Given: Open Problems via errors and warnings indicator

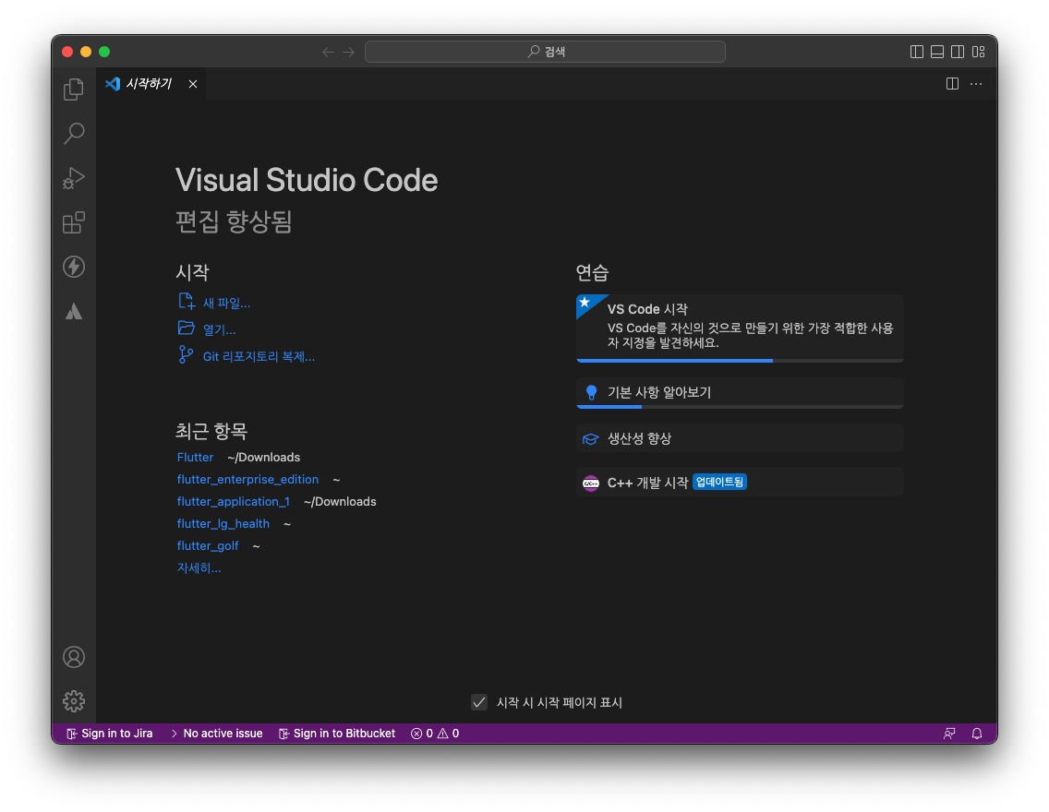Looking at the screenshot, I should point(435,734).
